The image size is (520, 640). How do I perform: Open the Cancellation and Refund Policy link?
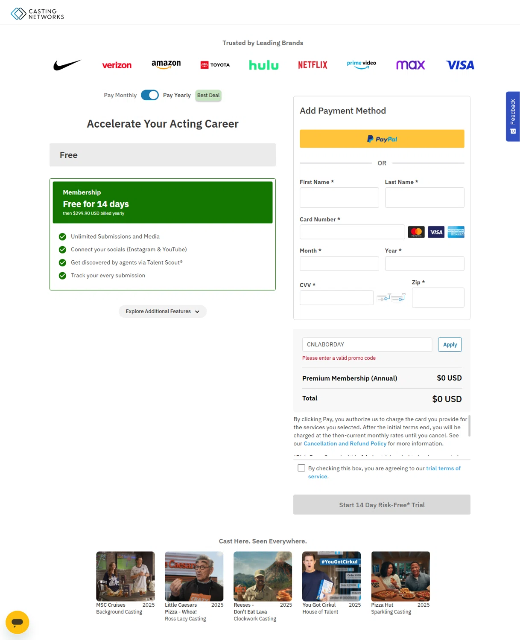pos(345,444)
